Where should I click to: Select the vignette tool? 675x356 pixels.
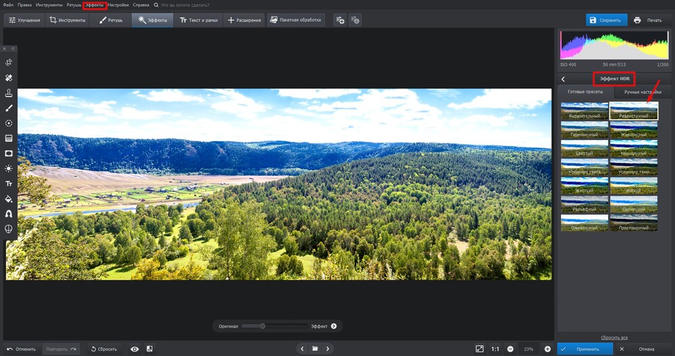point(9,153)
